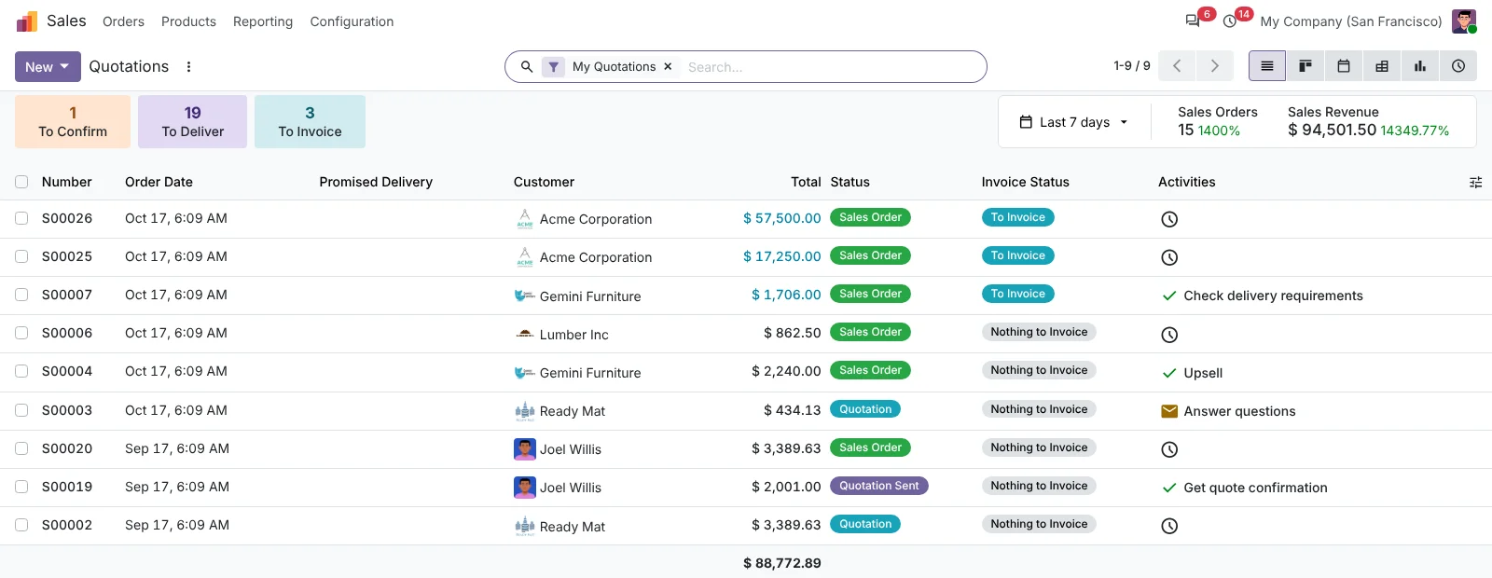Screen dimensions: 1492x578
Task: Open the Activity view clock icon
Action: click(x=1458, y=66)
